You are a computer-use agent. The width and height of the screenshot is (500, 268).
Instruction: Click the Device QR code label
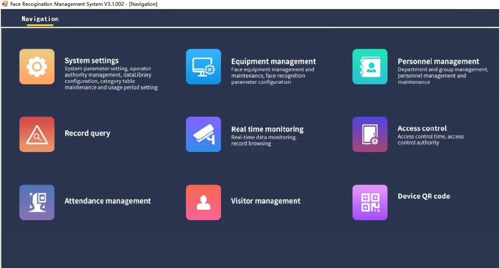tap(424, 196)
